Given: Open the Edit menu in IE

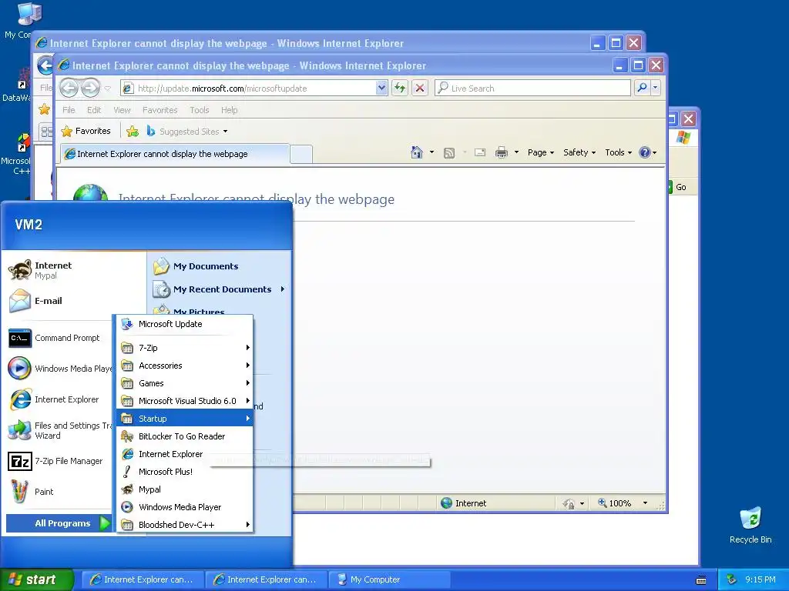Looking at the screenshot, I should 93,110.
